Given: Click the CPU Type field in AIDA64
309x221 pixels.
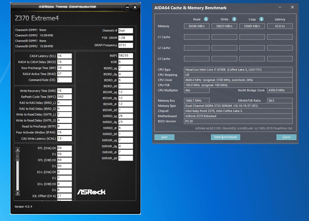Looking at the screenshot, I should tap(238, 70).
